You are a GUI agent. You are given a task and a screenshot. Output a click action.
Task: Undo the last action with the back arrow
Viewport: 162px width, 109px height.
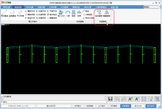(117, 99)
